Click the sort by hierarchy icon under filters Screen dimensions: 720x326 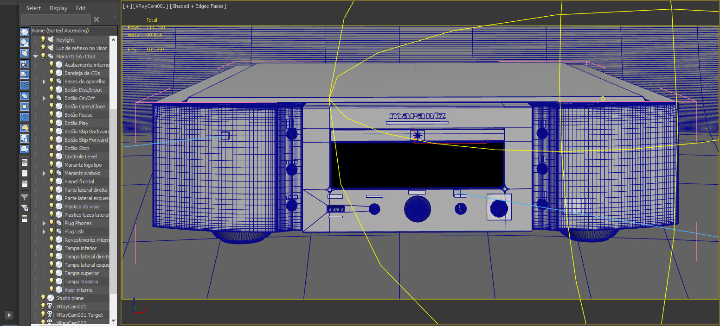25,219
